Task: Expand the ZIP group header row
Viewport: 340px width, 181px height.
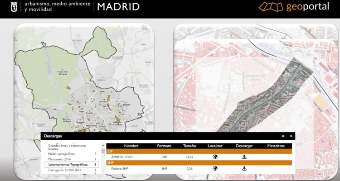Action: click(x=200, y=151)
